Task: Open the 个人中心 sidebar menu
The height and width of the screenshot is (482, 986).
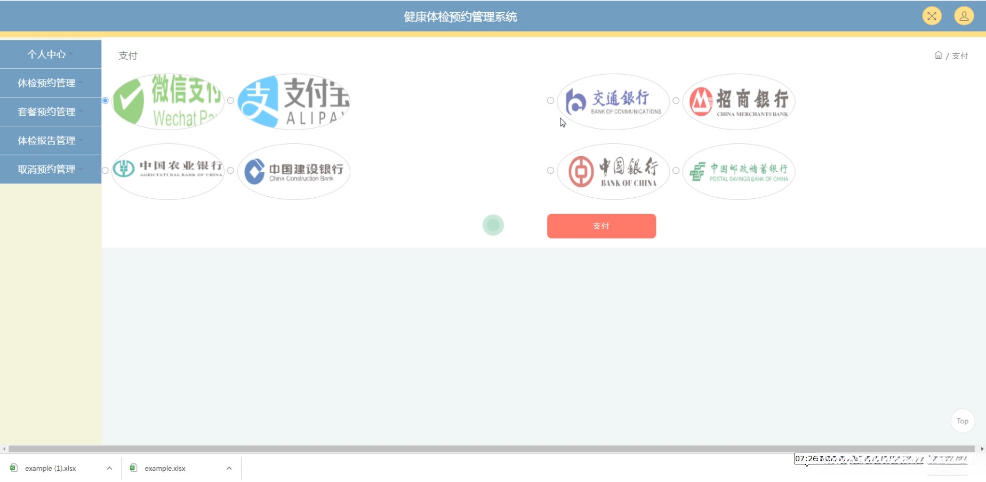Action: pyautogui.click(x=51, y=54)
